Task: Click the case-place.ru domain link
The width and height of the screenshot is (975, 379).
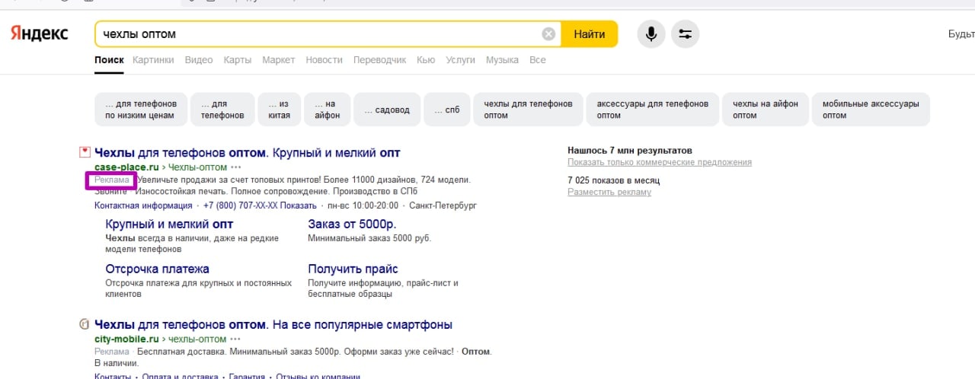Action: (x=128, y=167)
